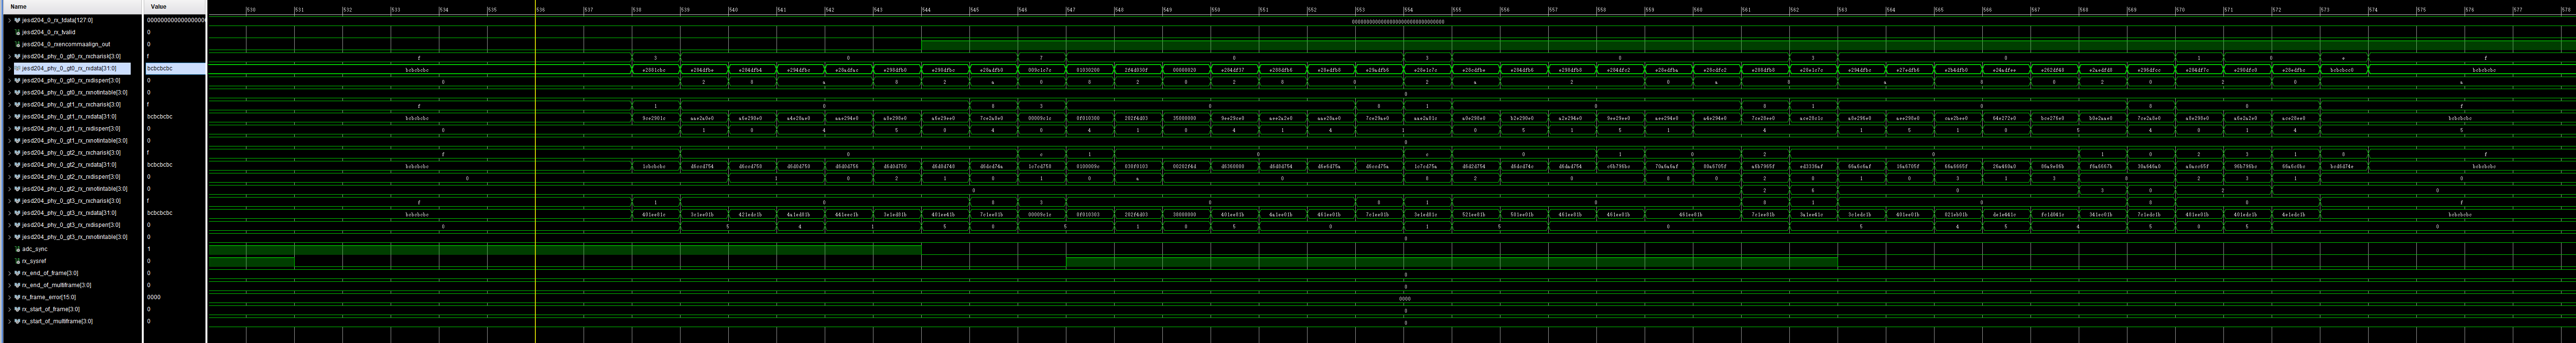Image resolution: width=2576 pixels, height=343 pixels.
Task: Click bus icon of gt1_rx_rxnotintable[3:0]
Action: [x=18, y=140]
